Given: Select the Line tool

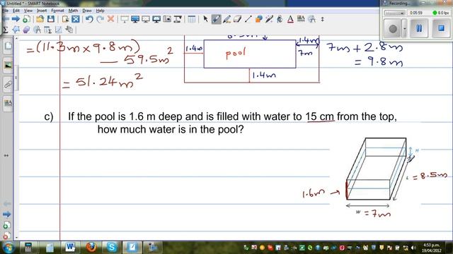Looking at the screenshot, I should click(x=248, y=19).
